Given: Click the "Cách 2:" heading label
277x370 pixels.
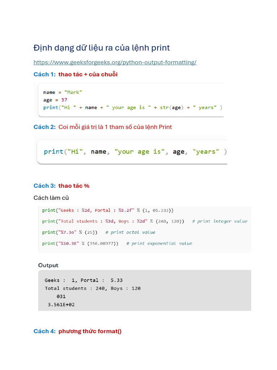Looking at the screenshot, I should click(44, 127).
